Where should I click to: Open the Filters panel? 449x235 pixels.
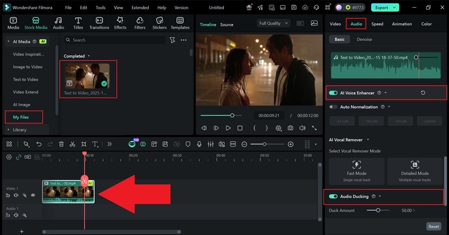tap(140, 23)
